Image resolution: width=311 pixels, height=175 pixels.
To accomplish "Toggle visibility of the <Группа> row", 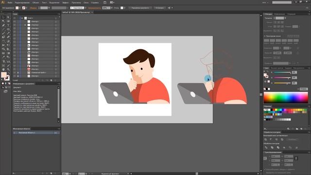I will [x=15, y=25].
